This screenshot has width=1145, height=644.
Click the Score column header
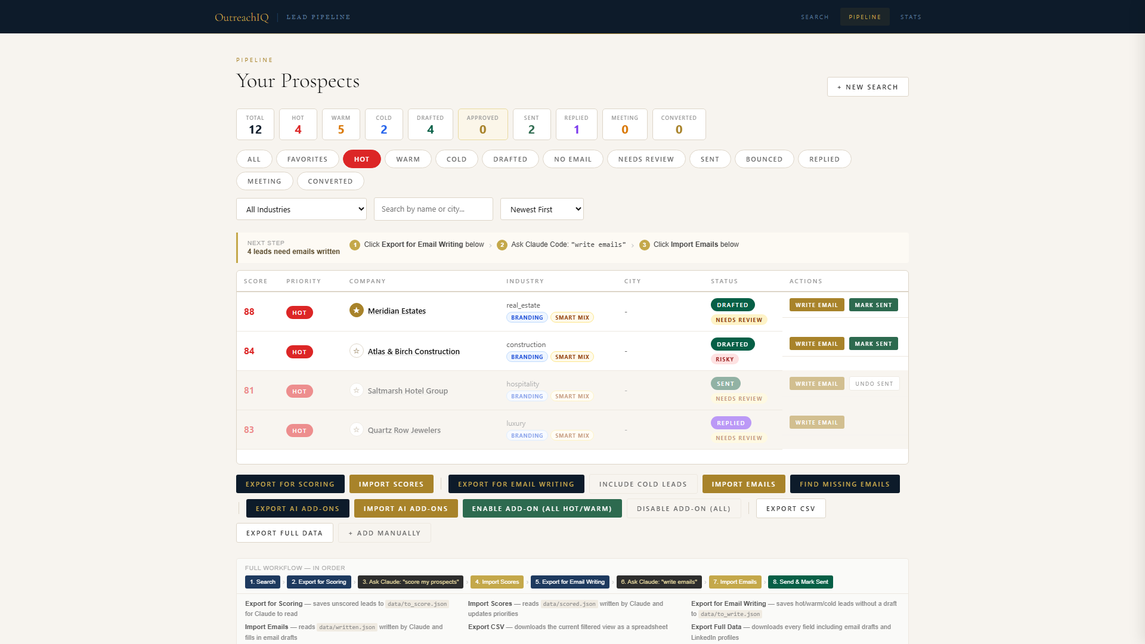tap(255, 281)
